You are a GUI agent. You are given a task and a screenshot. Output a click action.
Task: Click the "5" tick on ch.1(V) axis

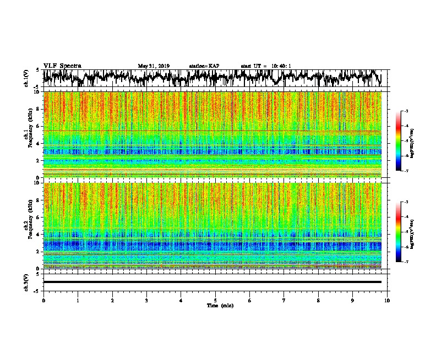(37, 70)
